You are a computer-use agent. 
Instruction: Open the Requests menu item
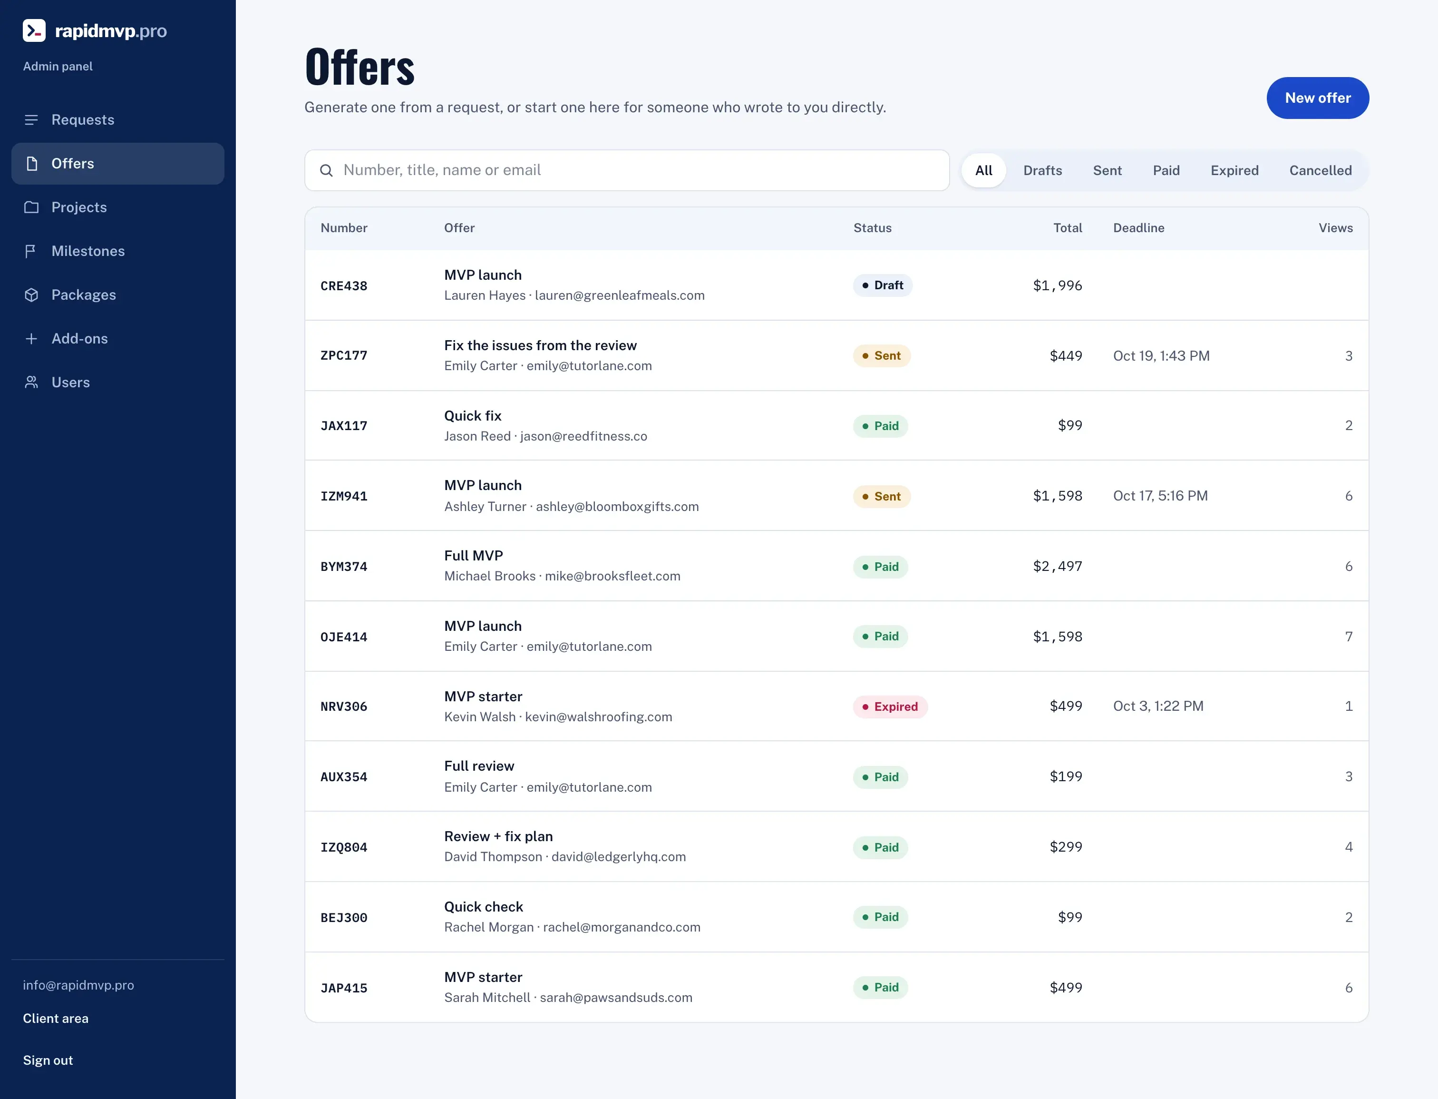(118, 120)
